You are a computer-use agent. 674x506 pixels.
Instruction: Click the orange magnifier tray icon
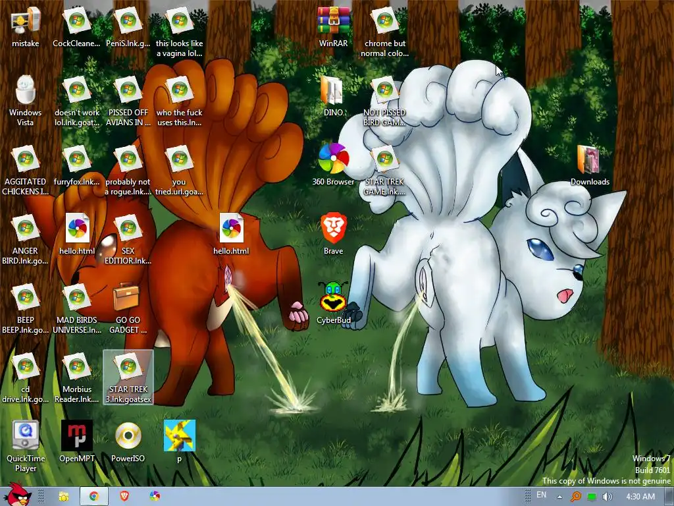pyautogui.click(x=575, y=497)
